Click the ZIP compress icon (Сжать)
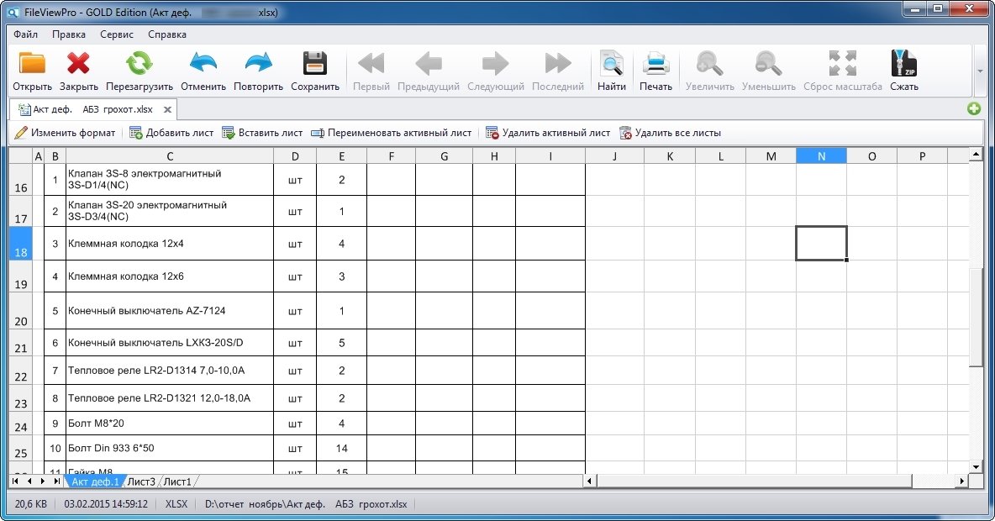The height and width of the screenshot is (521, 995). [x=903, y=65]
